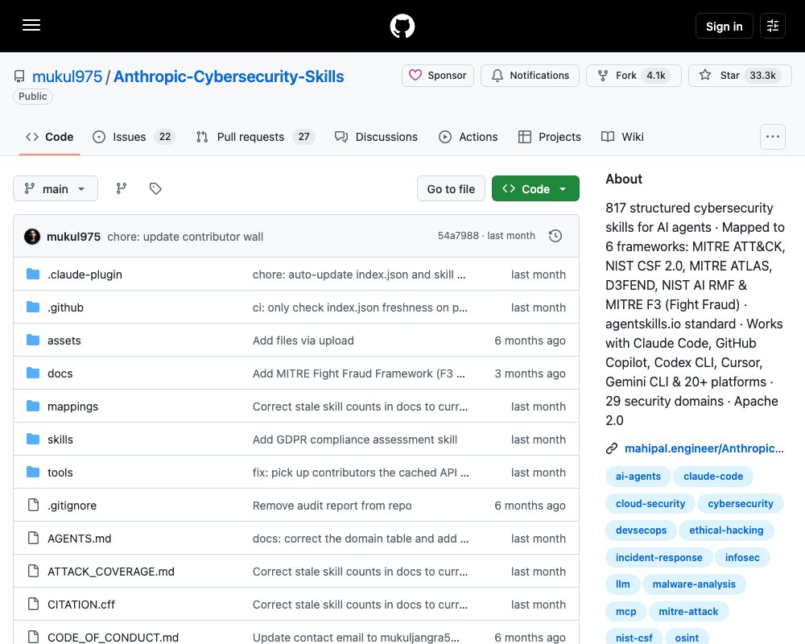The height and width of the screenshot is (644, 805).
Task: Expand the green Code clone dropdown
Action: click(x=535, y=188)
